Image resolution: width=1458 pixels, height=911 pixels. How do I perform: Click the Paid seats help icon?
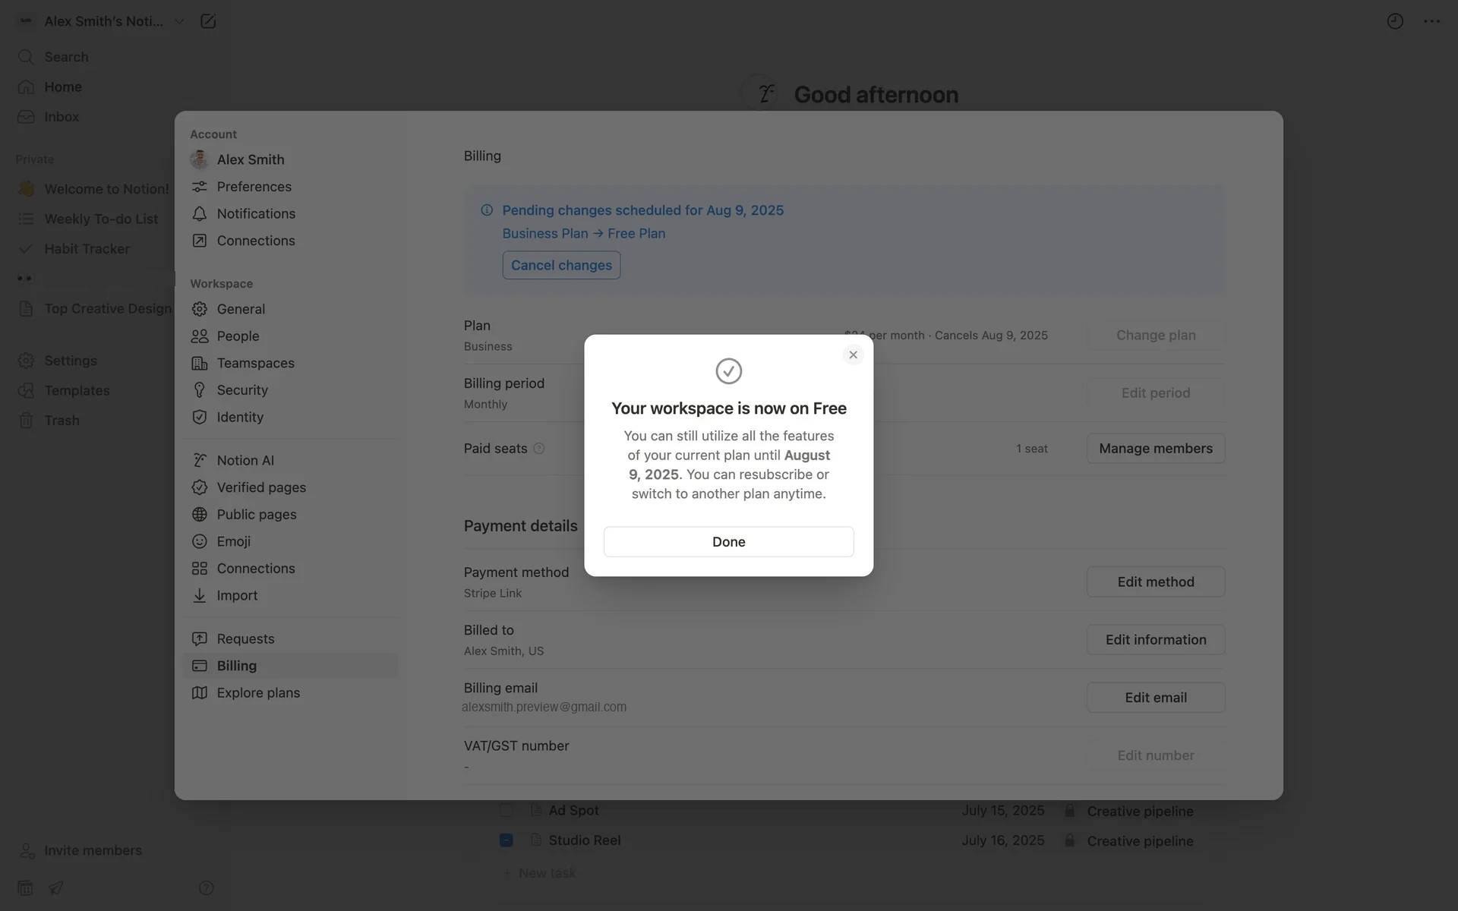point(539,449)
